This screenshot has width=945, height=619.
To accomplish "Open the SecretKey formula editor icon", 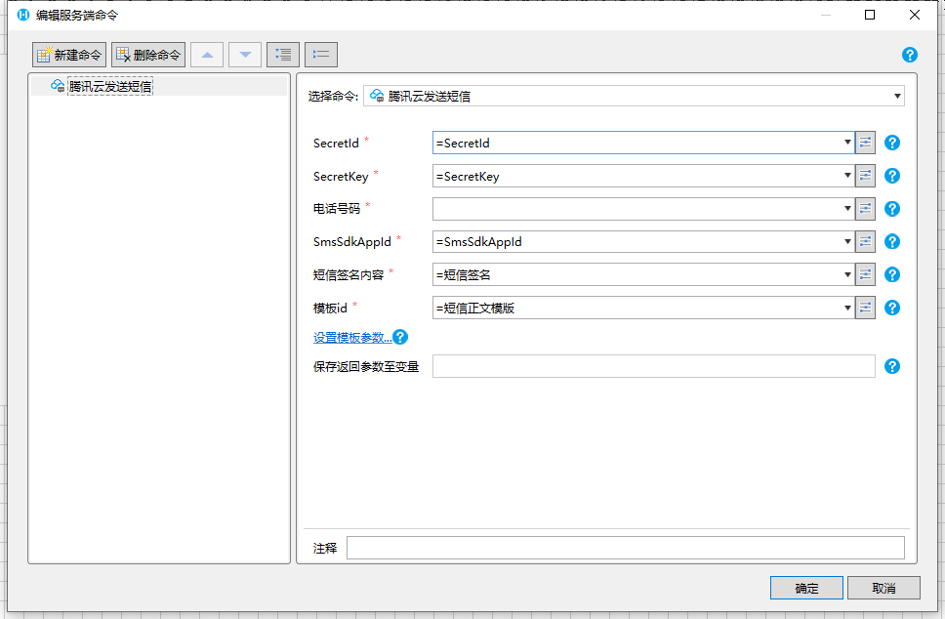I will tap(866, 176).
